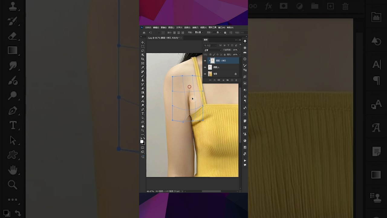Select the Crop tool

(x=142, y=59)
